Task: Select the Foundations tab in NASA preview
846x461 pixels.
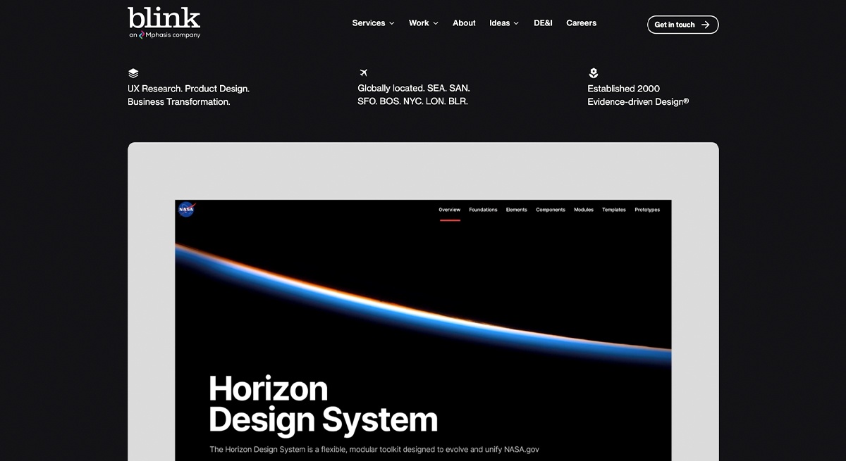Action: pyautogui.click(x=483, y=210)
